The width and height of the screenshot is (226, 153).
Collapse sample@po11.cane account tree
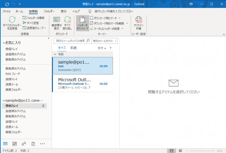4,100
